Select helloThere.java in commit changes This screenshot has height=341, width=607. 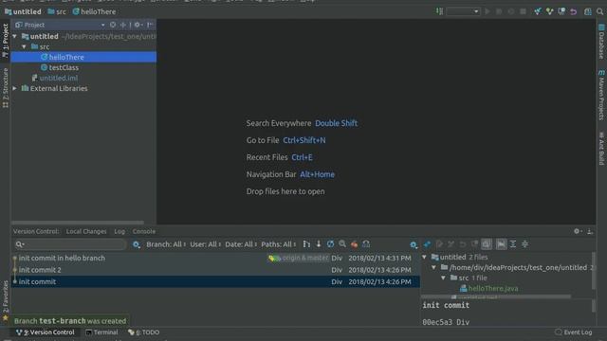coord(489,288)
